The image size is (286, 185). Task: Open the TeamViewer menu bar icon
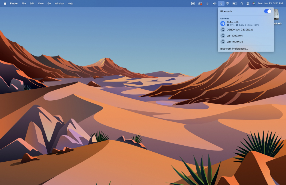click(193, 3)
